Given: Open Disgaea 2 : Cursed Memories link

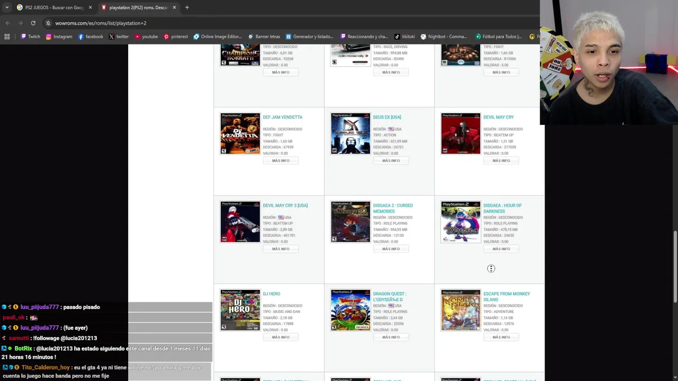Looking at the screenshot, I should click(392, 208).
